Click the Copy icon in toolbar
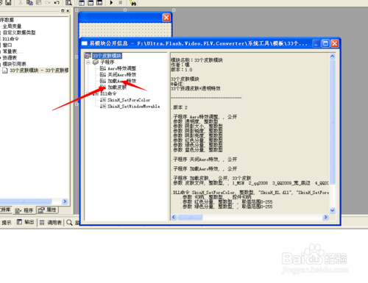 pos(29,2)
